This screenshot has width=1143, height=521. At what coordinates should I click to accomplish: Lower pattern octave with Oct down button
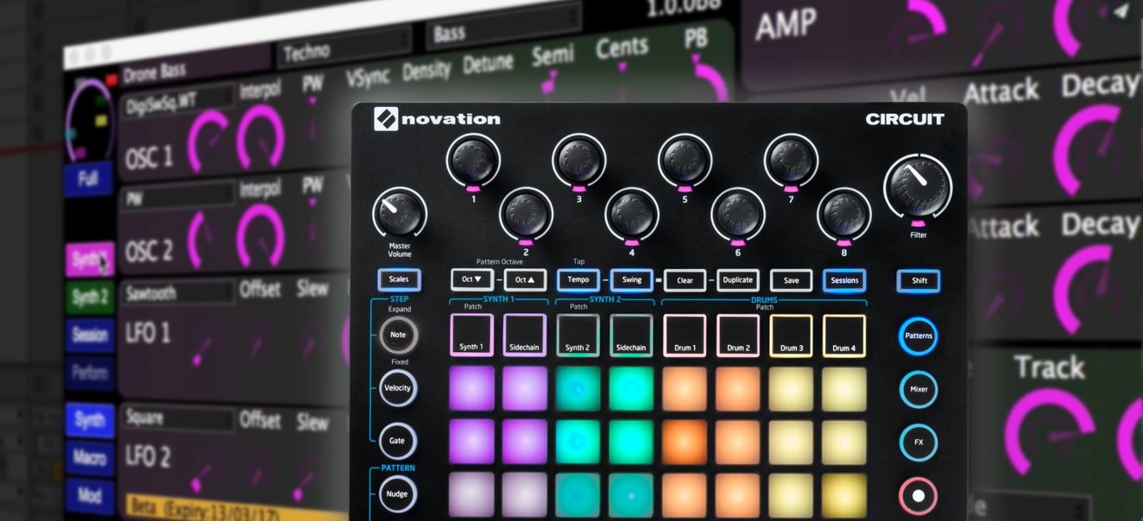472,279
